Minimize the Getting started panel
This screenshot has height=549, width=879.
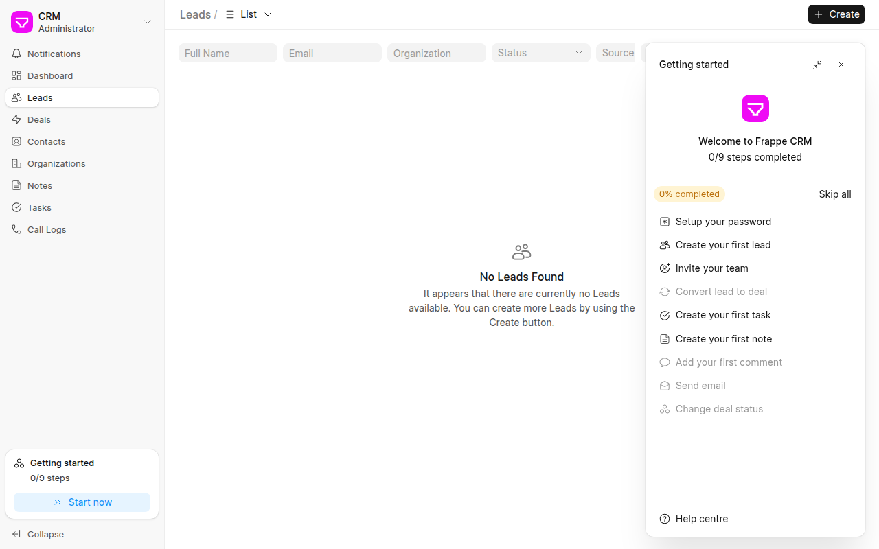click(x=817, y=65)
